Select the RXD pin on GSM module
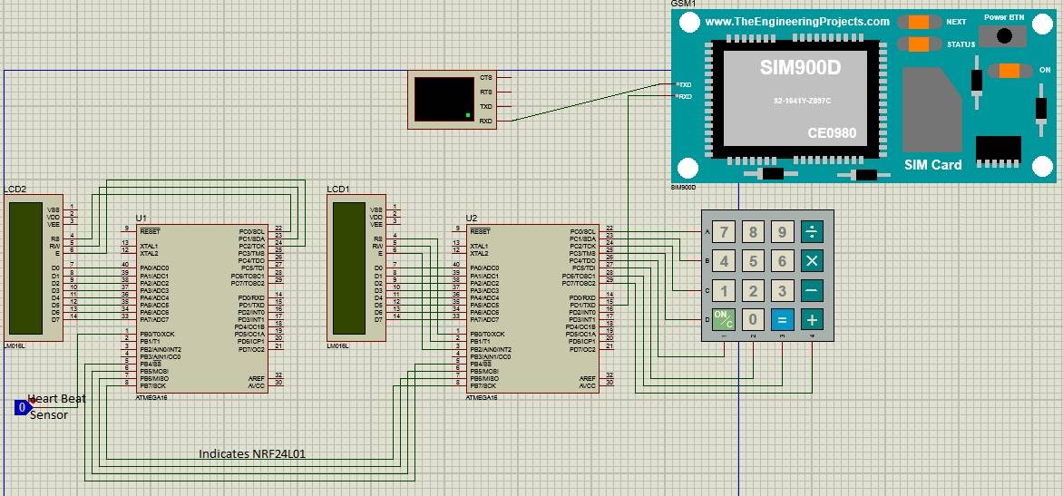1063x496 pixels. coord(683,97)
